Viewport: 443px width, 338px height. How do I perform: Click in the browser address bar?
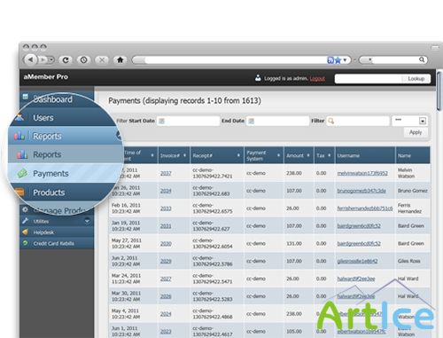click(235, 60)
